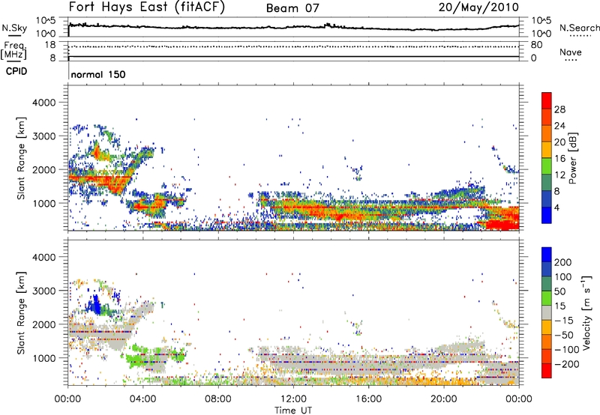
Task: Click the left '10^5' noise axis value
Action: [x=46, y=21]
